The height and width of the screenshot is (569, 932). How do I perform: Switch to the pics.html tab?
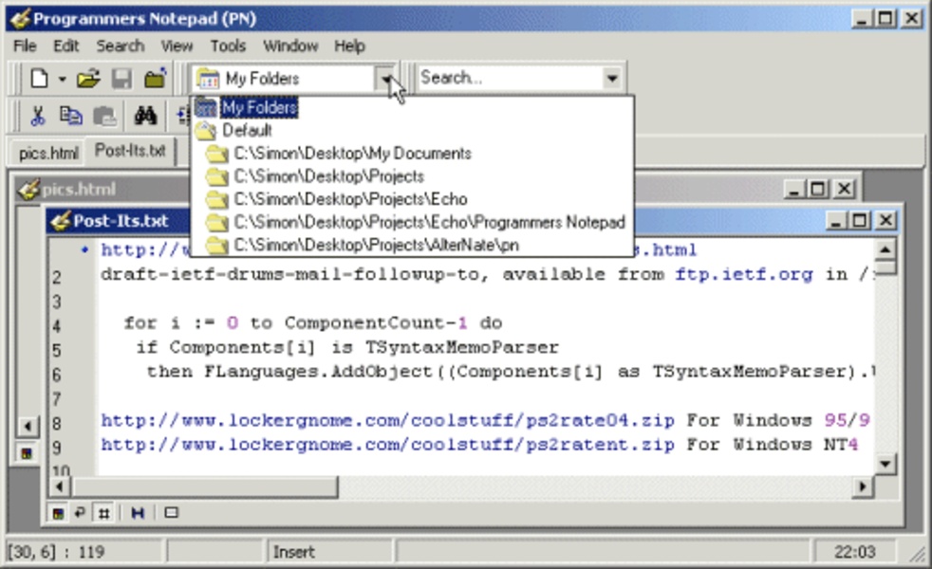(x=48, y=154)
